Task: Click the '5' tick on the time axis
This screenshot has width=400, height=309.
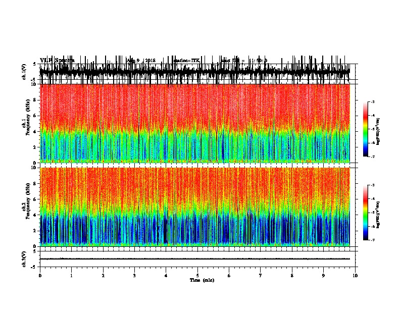Action: [x=197, y=276]
